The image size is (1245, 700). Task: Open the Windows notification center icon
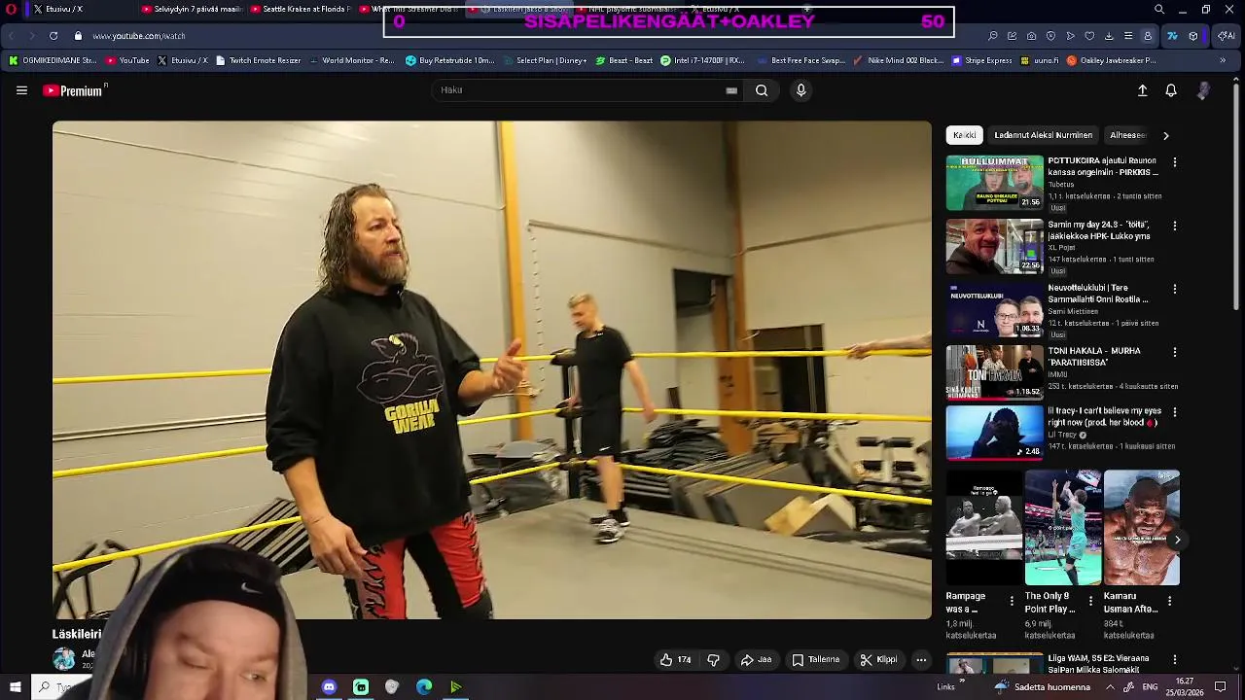pyautogui.click(x=1220, y=686)
